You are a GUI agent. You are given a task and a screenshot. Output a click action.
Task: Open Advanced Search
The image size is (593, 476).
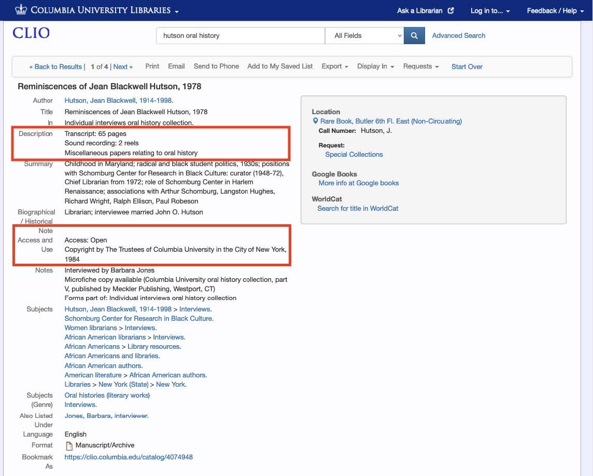[x=458, y=35]
